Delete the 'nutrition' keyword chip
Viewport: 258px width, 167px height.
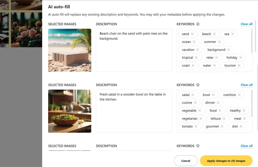click(240, 95)
